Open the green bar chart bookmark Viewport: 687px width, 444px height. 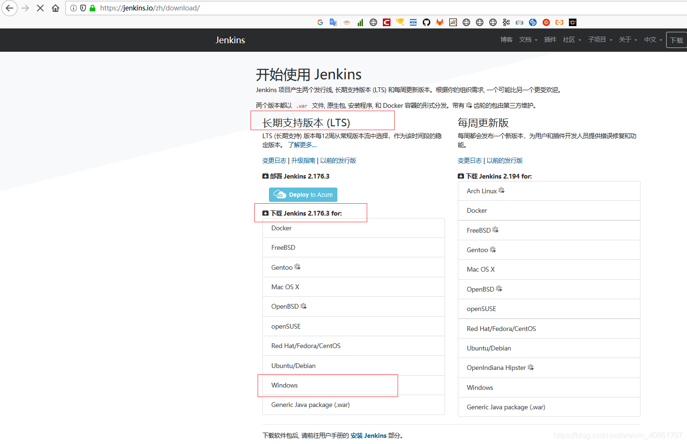360,22
